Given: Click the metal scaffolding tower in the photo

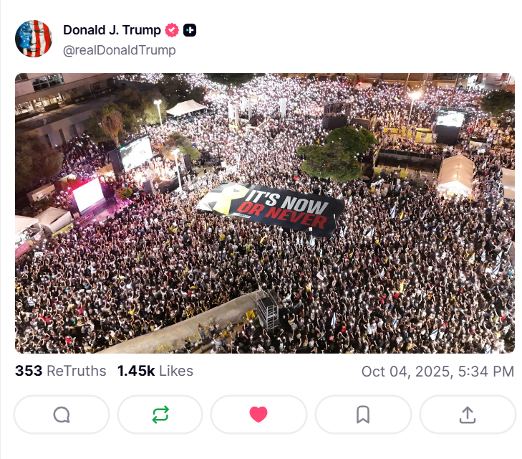Looking at the screenshot, I should [x=268, y=310].
